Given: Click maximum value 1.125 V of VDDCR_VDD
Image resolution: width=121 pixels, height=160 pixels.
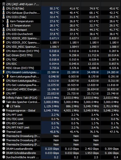Looking at the screenshot, I should tap(94, 38).
